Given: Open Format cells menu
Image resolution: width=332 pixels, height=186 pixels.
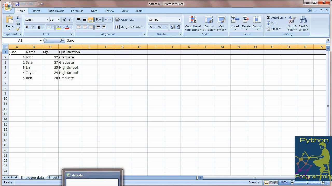Looking at the screenshot, I should point(257,24).
